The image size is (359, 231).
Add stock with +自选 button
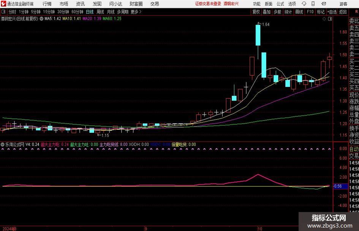click(x=332, y=12)
